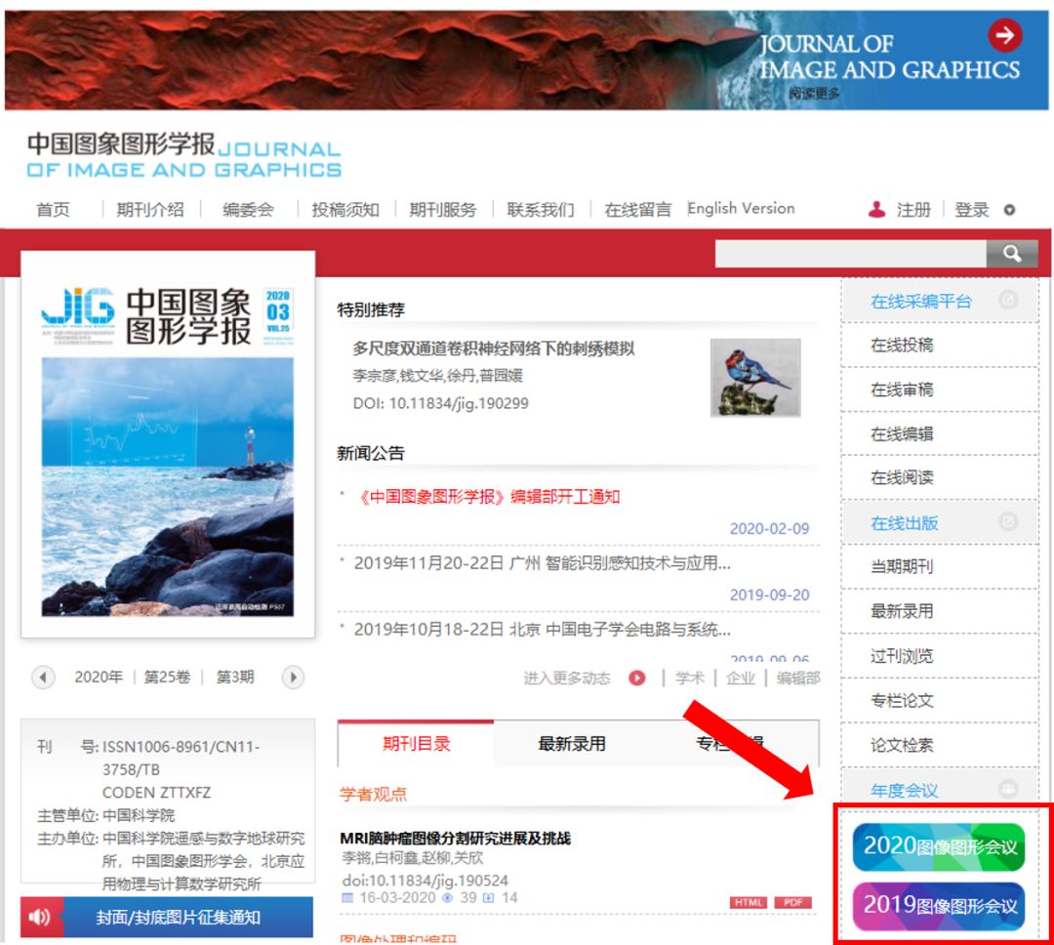The height and width of the screenshot is (945, 1054).
Task: Click the 登录 link
Action: tap(971, 210)
